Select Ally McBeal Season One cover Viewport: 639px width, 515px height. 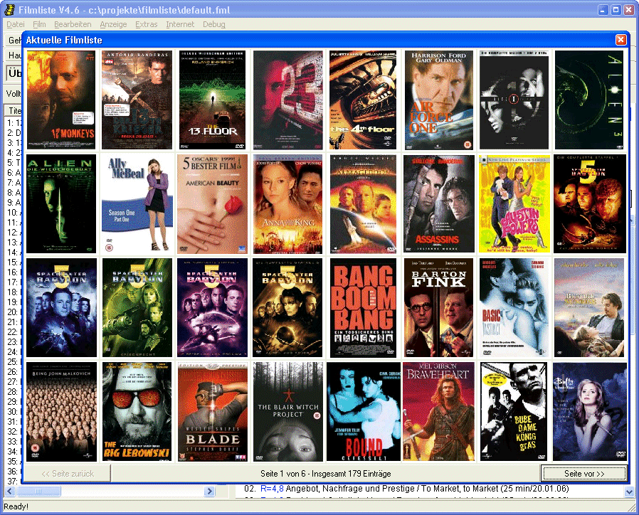(x=137, y=203)
